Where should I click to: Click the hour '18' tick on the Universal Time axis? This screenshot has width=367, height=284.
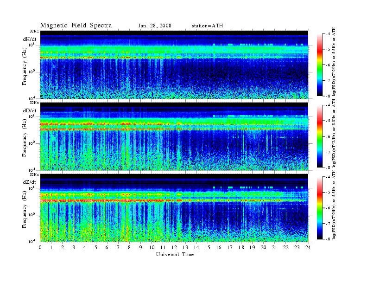click(x=241, y=248)
